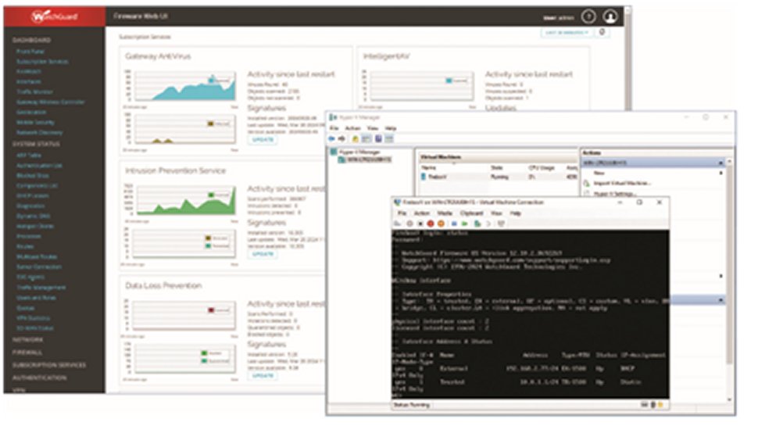Open the help icon in WatchGuard header

588,17
